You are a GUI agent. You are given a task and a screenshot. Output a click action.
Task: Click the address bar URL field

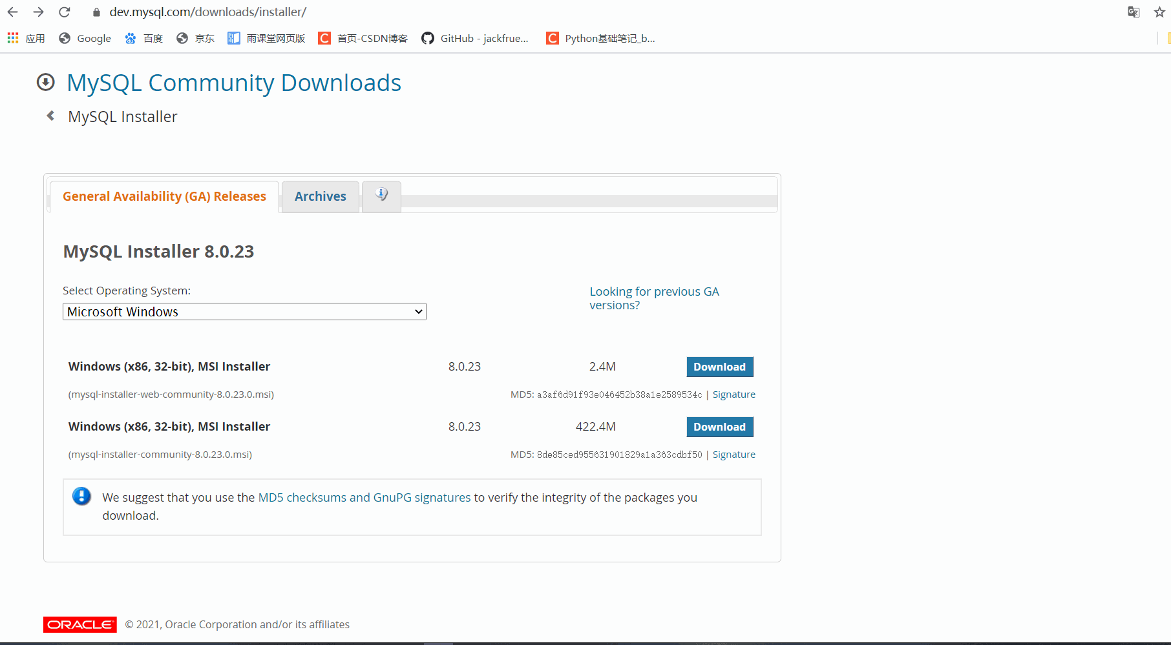click(208, 12)
